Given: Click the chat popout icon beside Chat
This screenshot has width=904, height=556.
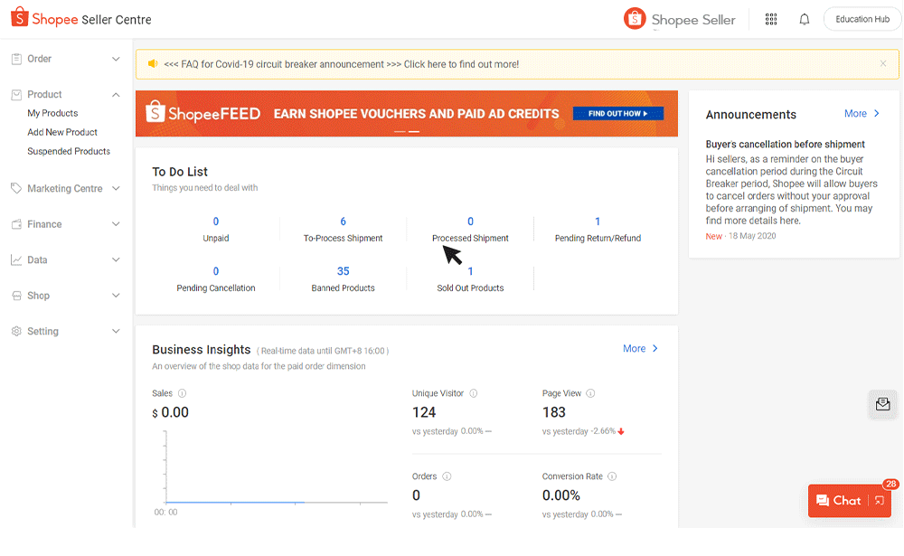Looking at the screenshot, I should [x=880, y=501].
